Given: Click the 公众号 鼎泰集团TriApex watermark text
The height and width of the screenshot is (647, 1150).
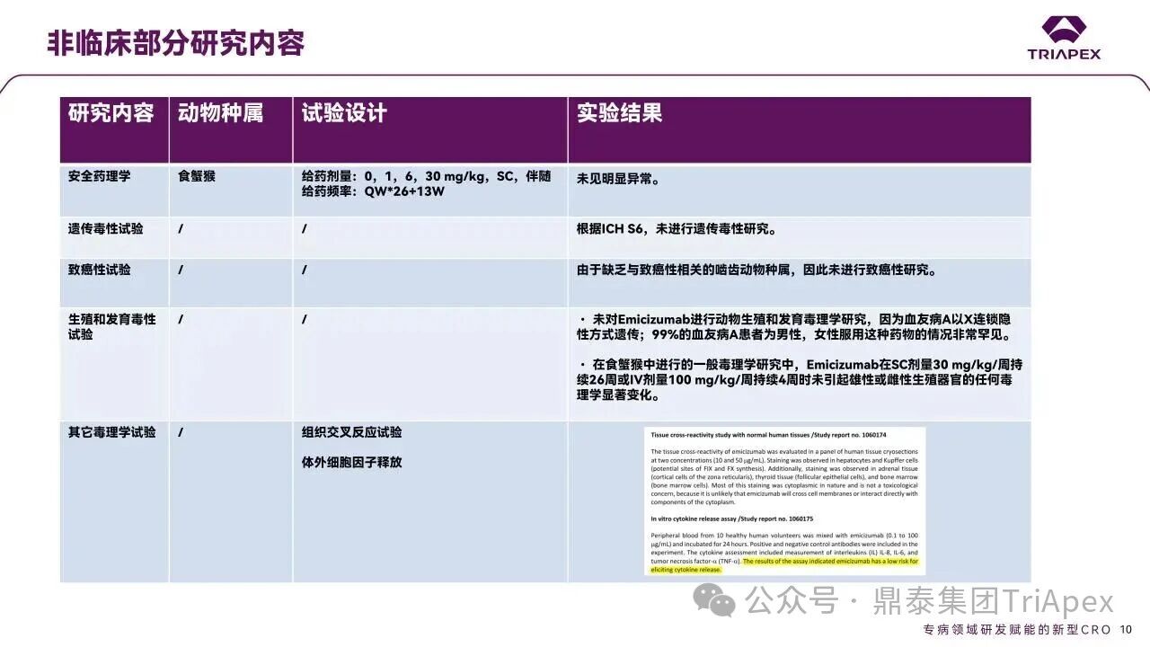Looking at the screenshot, I should 930,600.
